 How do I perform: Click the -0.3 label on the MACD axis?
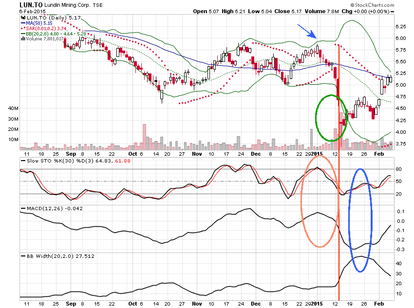[x=400, y=250]
